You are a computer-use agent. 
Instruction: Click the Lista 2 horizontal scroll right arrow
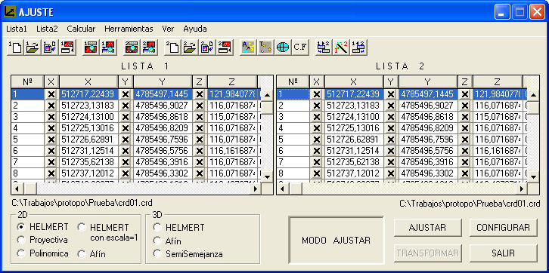522,189
